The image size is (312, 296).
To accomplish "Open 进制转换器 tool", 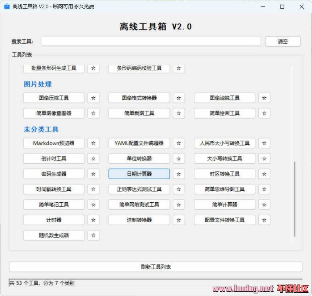I will pyautogui.click(x=139, y=220).
